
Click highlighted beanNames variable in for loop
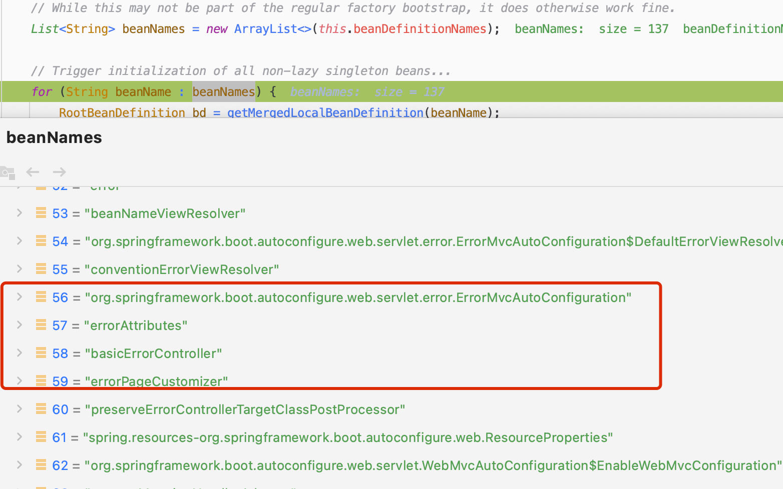[224, 92]
